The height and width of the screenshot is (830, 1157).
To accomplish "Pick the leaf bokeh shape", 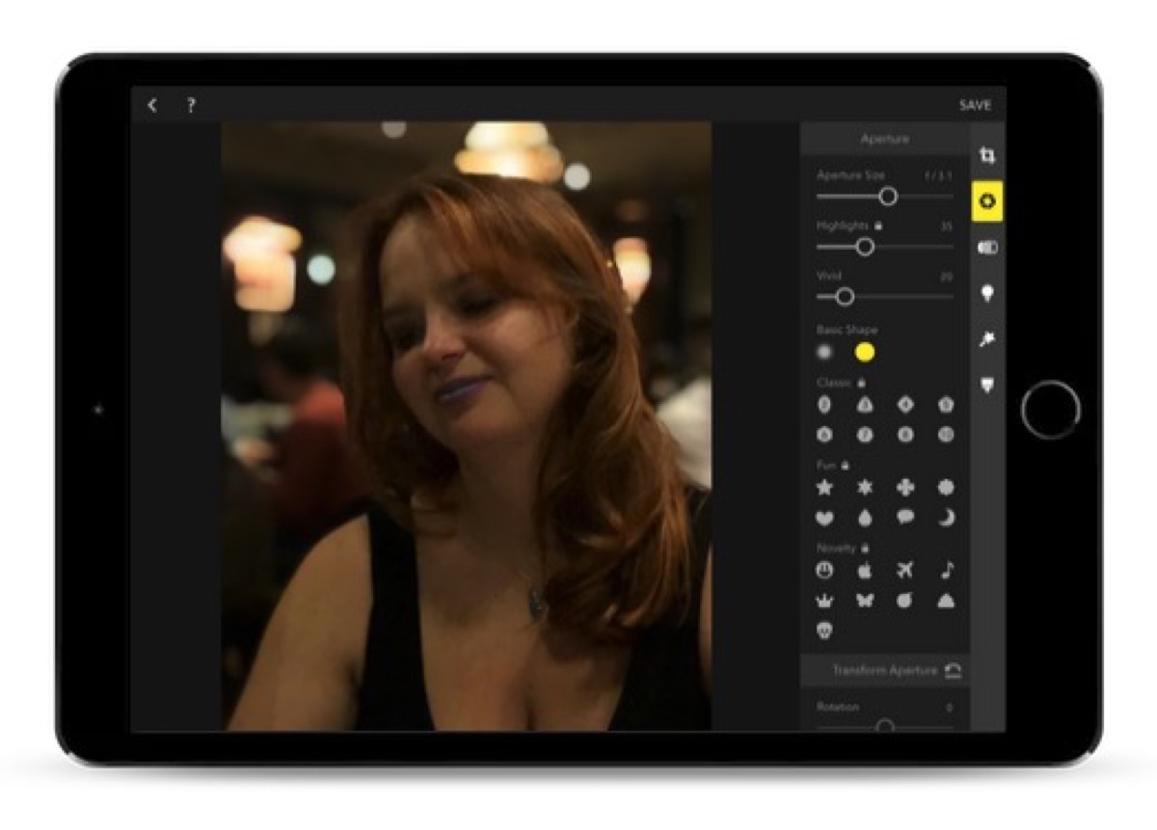I will point(905,601).
